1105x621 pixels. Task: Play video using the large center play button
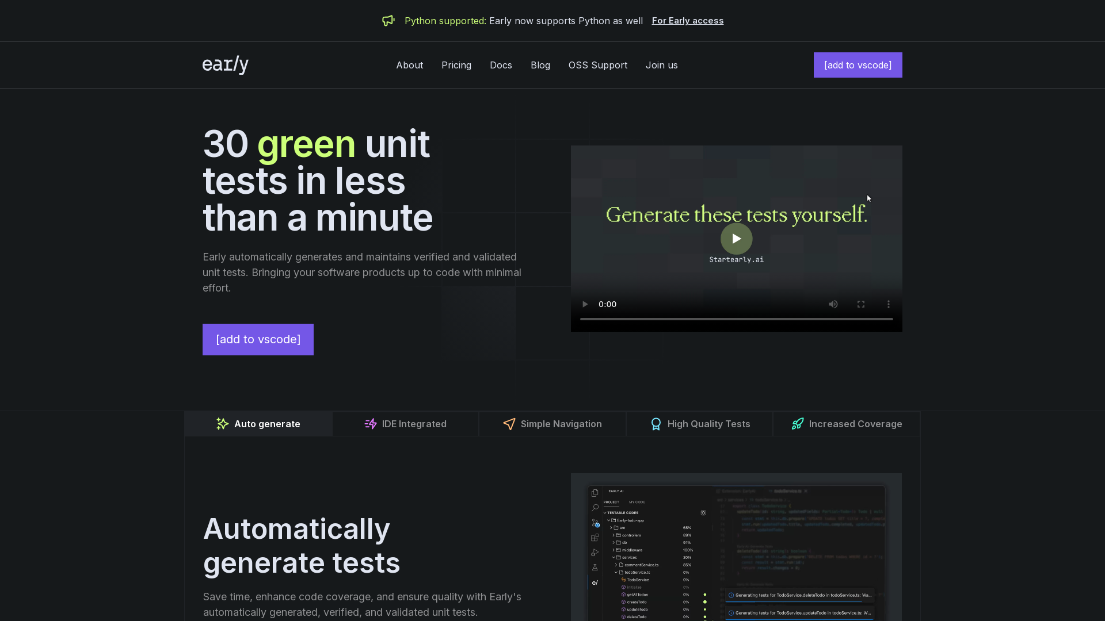click(x=737, y=239)
